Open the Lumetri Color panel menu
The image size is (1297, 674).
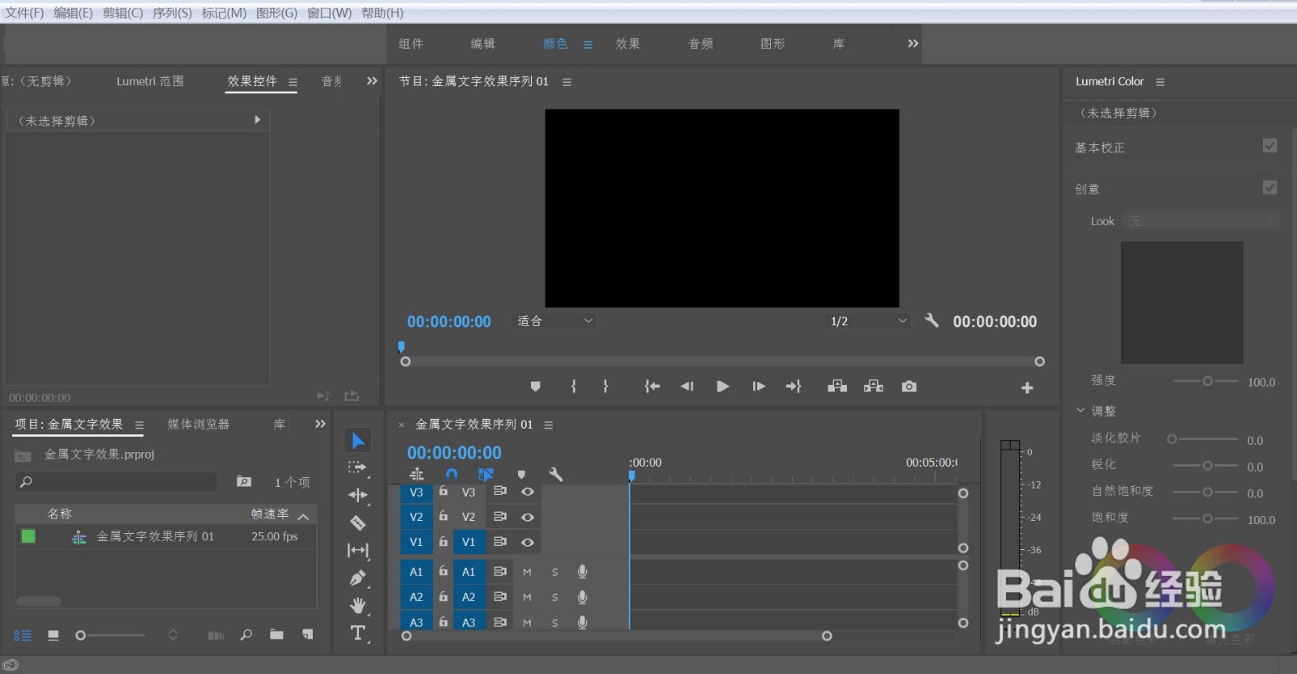(1160, 82)
